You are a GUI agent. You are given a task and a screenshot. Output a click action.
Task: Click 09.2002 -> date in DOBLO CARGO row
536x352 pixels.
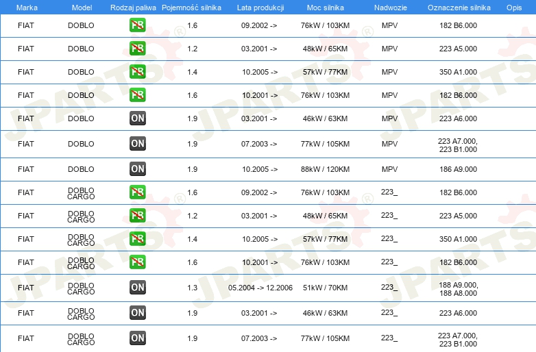(259, 192)
